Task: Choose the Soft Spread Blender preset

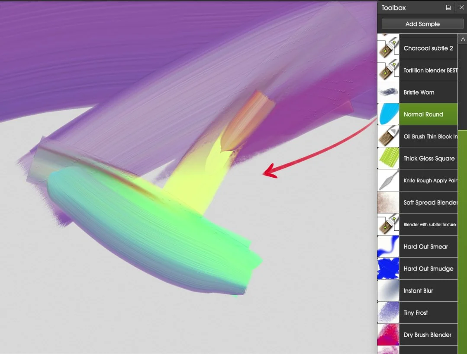Action: tap(429, 202)
